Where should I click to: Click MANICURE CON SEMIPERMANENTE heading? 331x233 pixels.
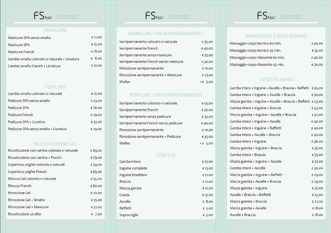pyautogui.click(x=166, y=33)
